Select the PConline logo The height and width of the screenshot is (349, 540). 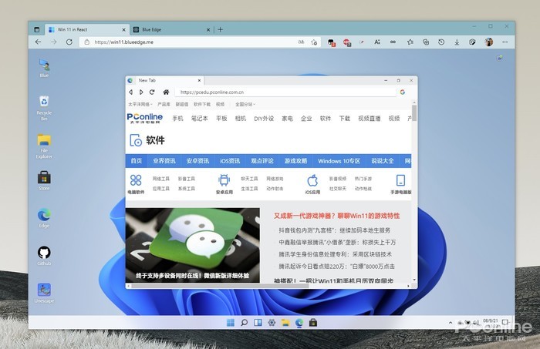(145, 118)
